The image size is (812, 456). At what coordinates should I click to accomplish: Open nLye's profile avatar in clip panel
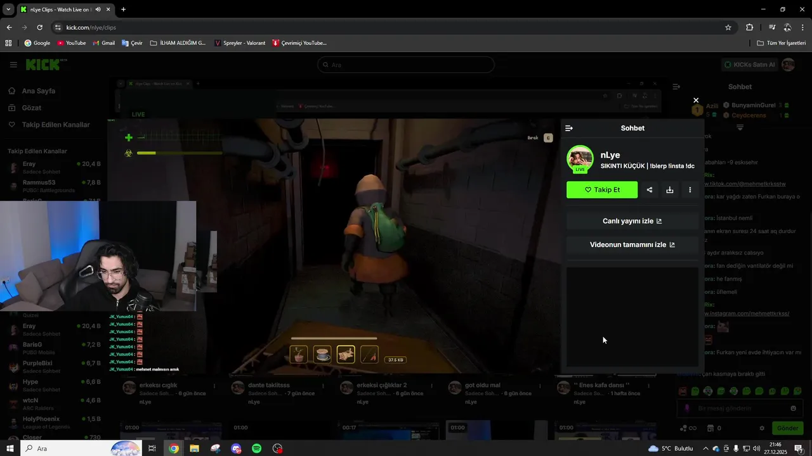click(580, 159)
